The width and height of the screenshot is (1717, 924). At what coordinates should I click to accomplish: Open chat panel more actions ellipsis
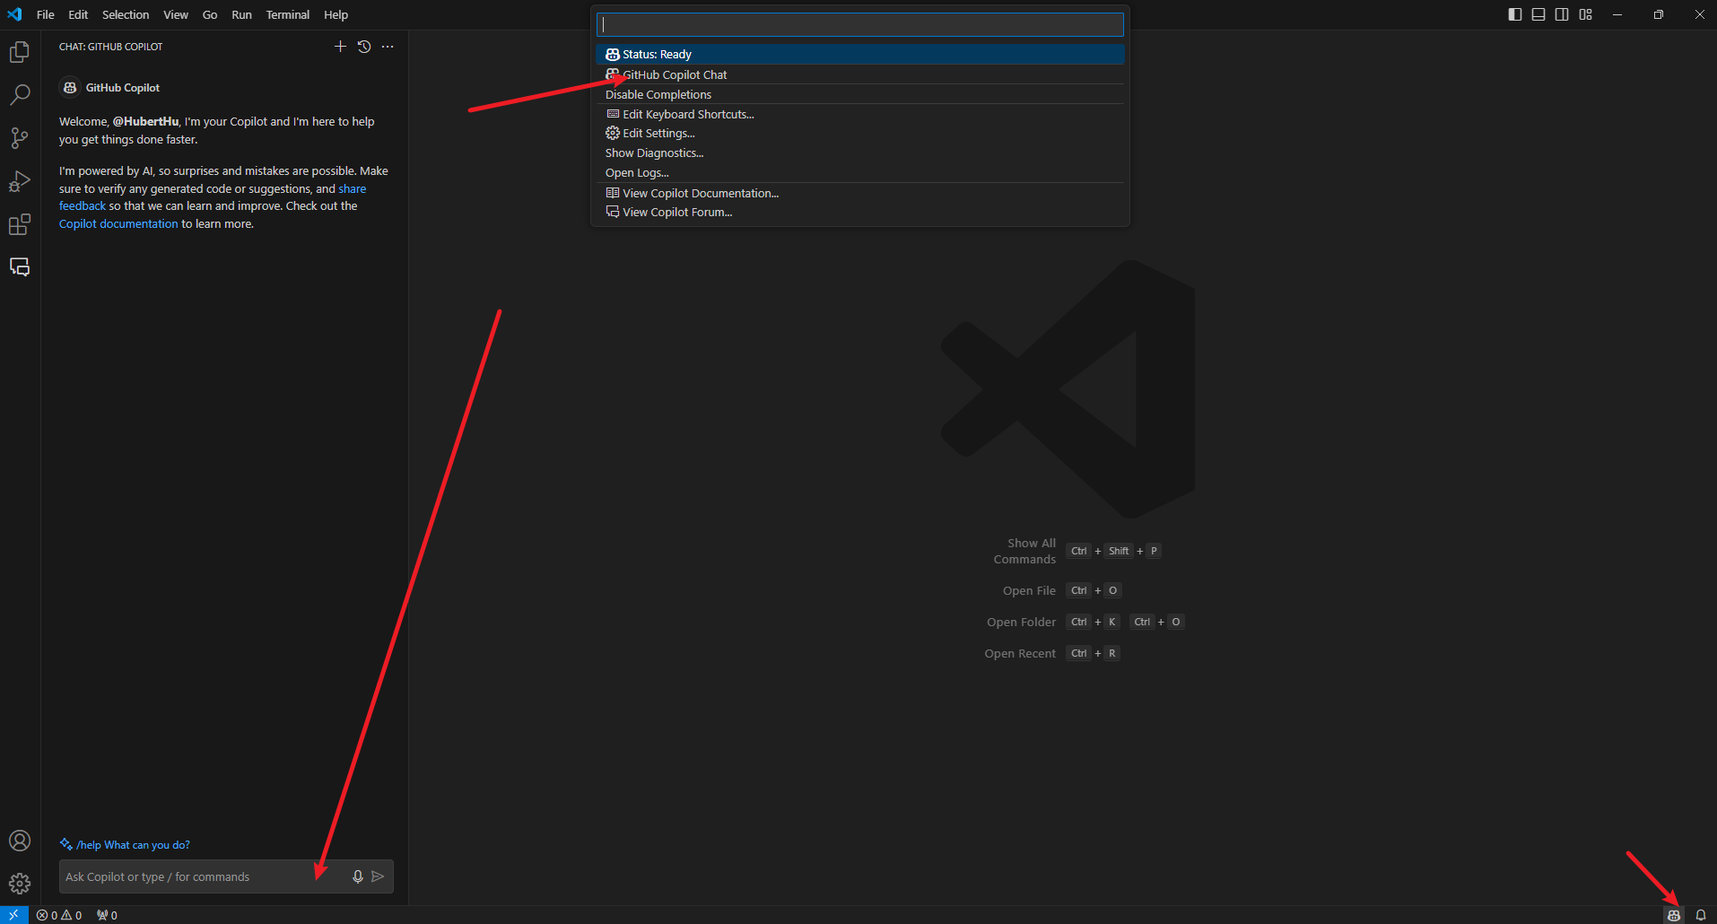388,47
